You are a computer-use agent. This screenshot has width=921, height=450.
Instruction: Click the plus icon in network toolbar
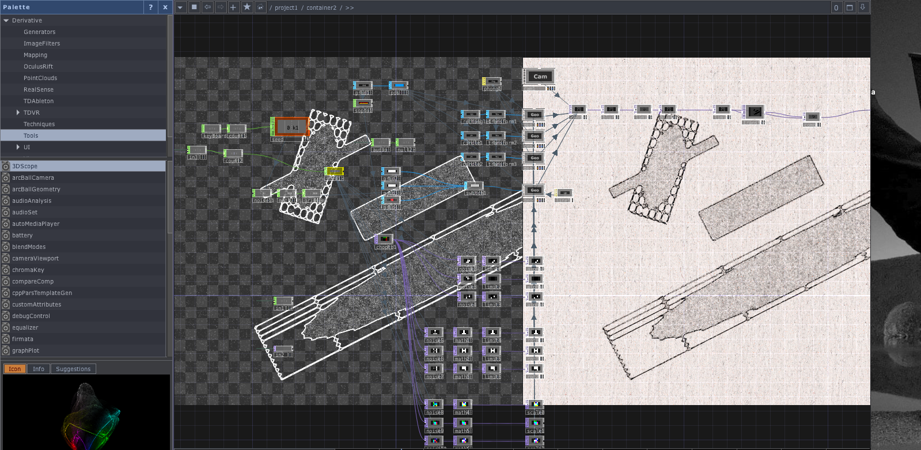pyautogui.click(x=233, y=7)
